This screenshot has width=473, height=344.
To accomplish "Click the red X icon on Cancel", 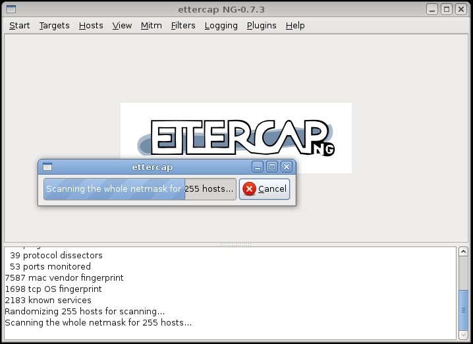I will click(x=249, y=188).
